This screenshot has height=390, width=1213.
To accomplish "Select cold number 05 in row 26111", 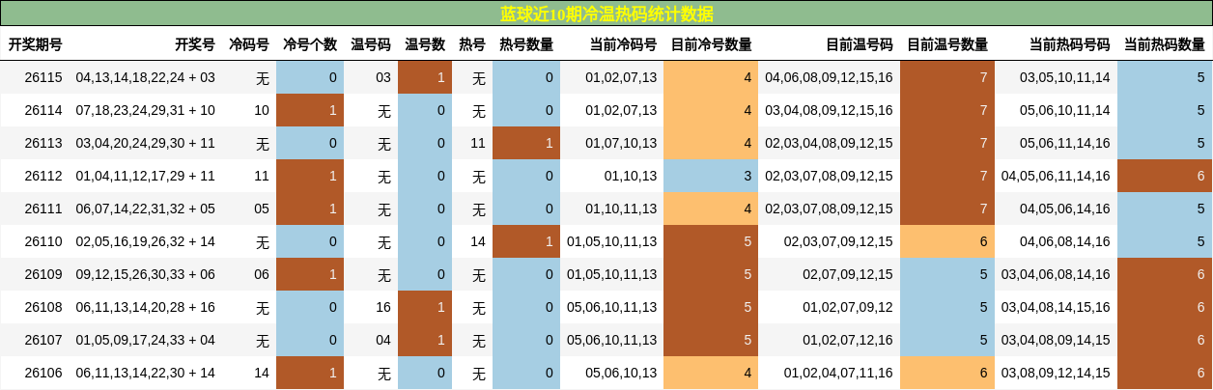I will click(262, 209).
